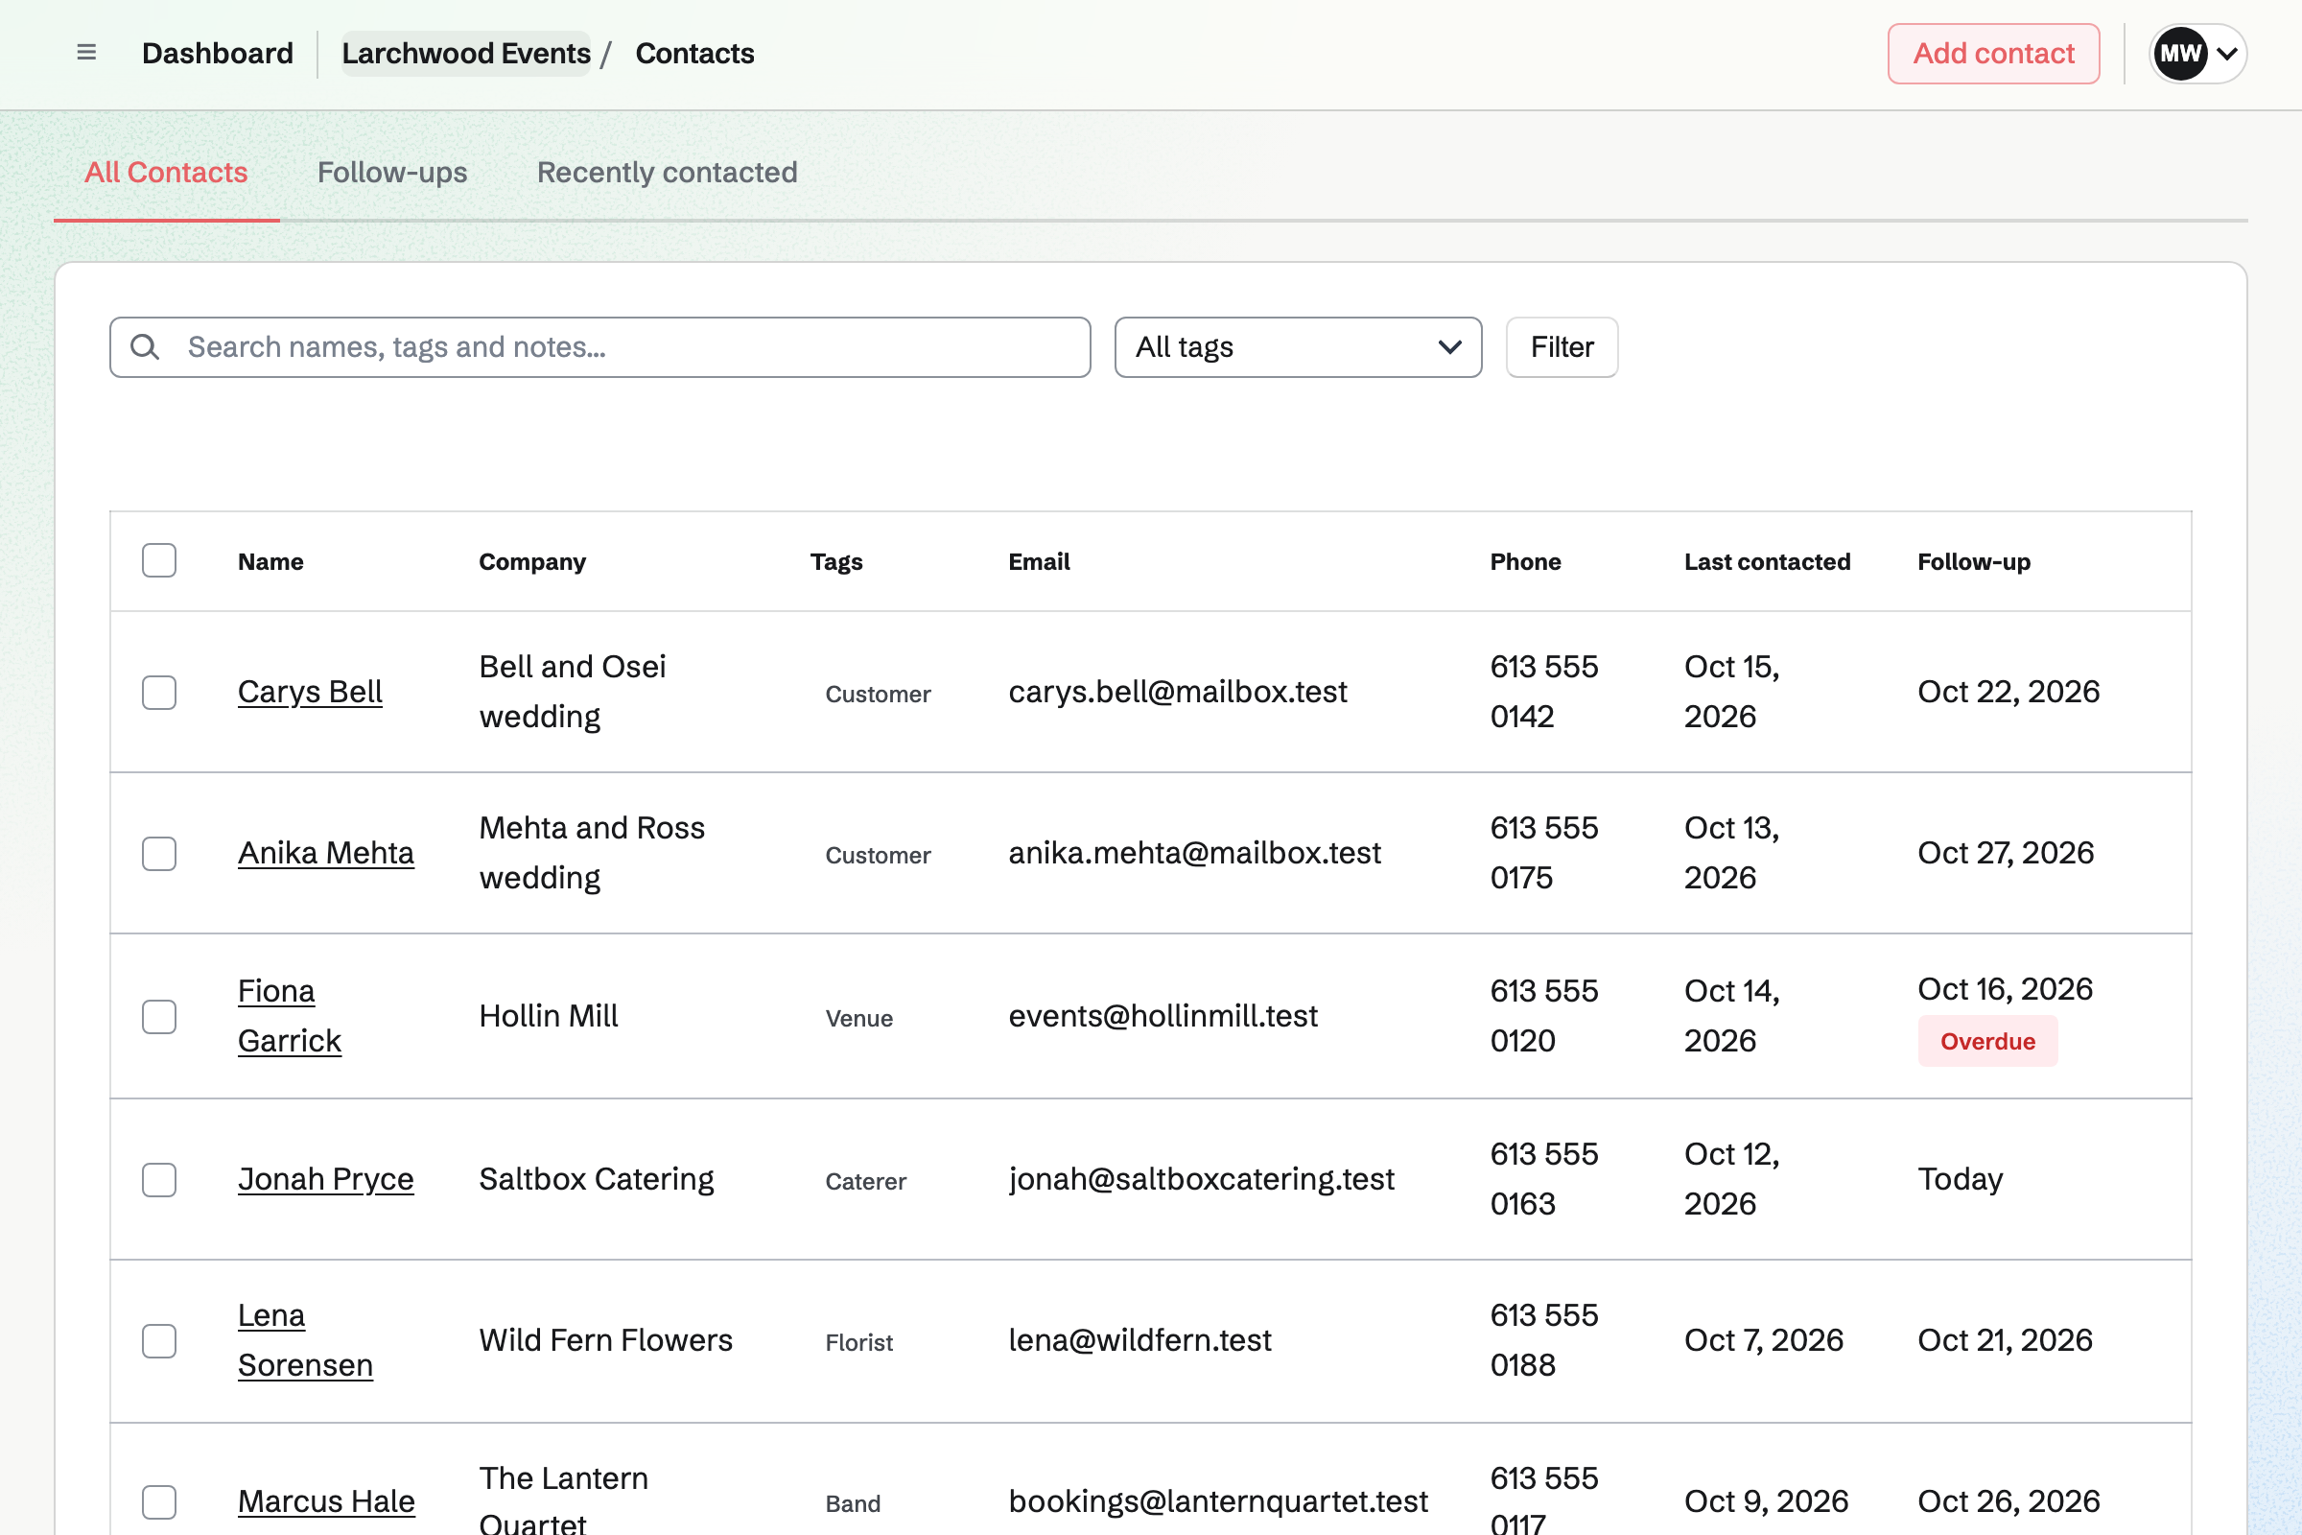Open the hamburger navigation menu

click(x=86, y=53)
